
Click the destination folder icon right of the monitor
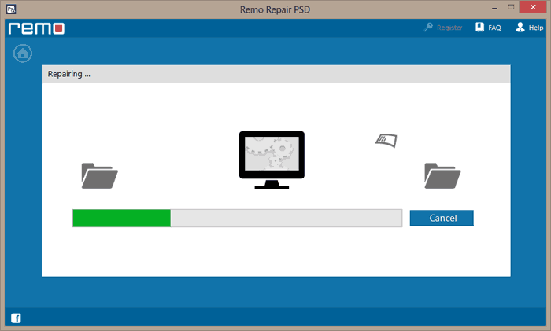coord(442,176)
